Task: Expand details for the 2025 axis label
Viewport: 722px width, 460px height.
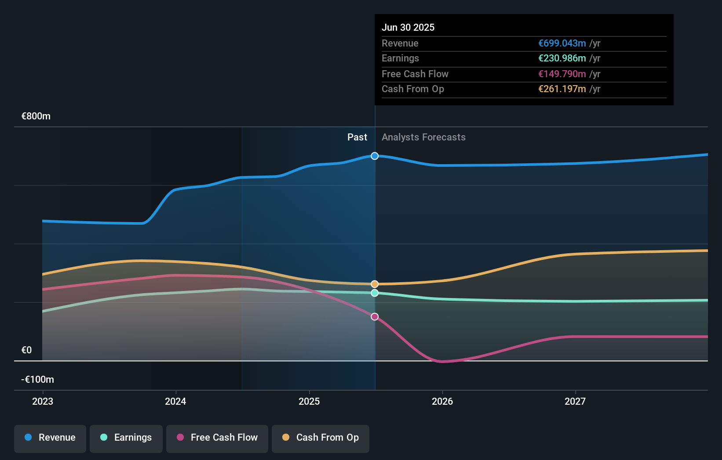Action: (309, 401)
